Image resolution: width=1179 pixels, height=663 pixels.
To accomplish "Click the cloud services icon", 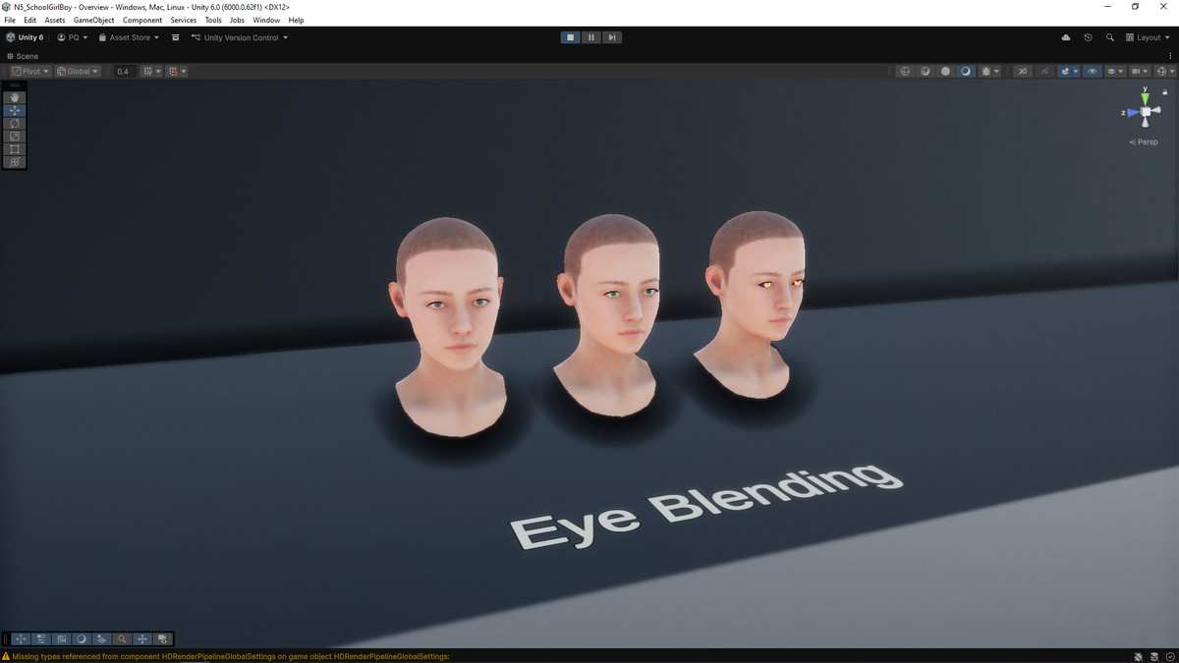I will click(1066, 37).
